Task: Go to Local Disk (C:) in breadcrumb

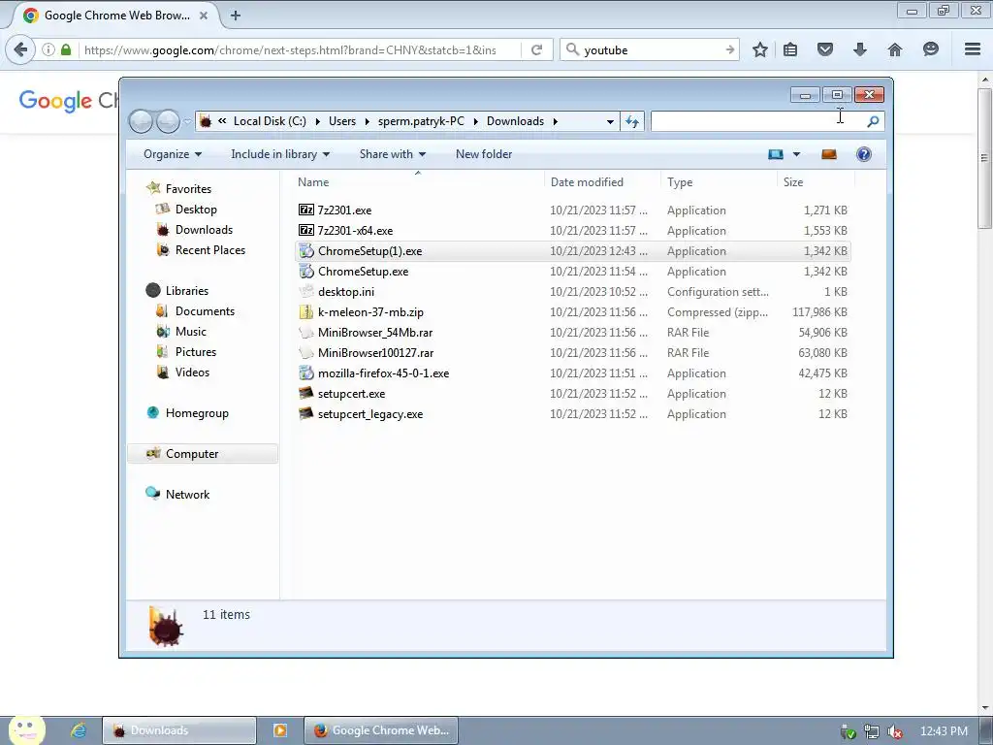Action: coord(270,121)
